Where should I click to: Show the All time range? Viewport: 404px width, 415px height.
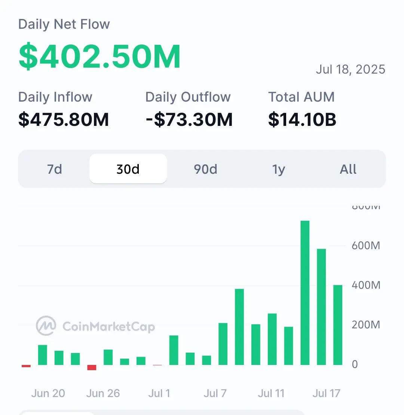(x=348, y=169)
